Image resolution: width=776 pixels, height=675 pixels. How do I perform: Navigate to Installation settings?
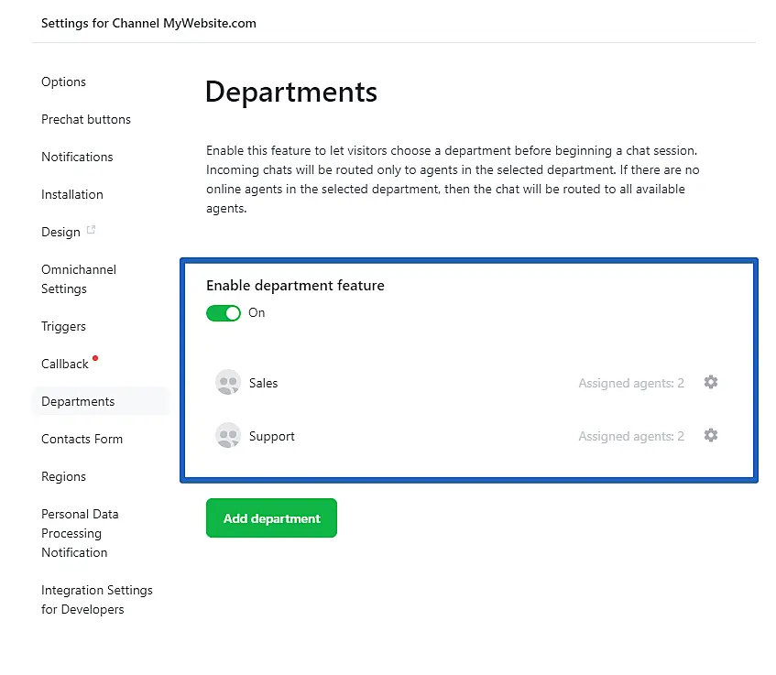[72, 194]
